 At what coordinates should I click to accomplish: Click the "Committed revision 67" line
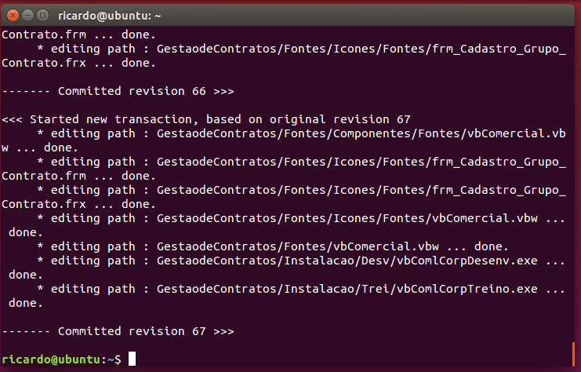[118, 331]
